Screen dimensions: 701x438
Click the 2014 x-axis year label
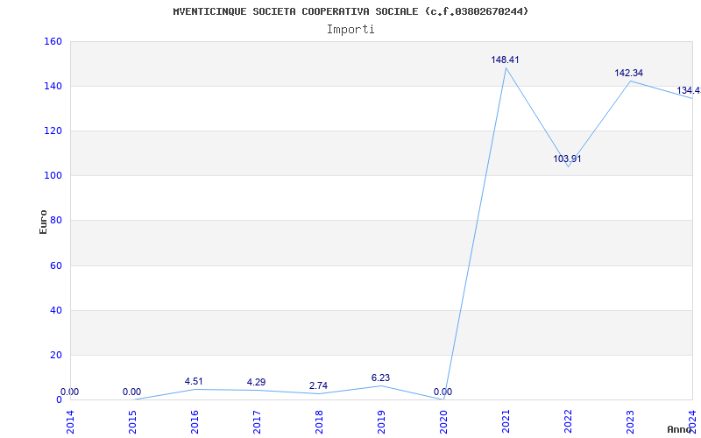point(70,422)
